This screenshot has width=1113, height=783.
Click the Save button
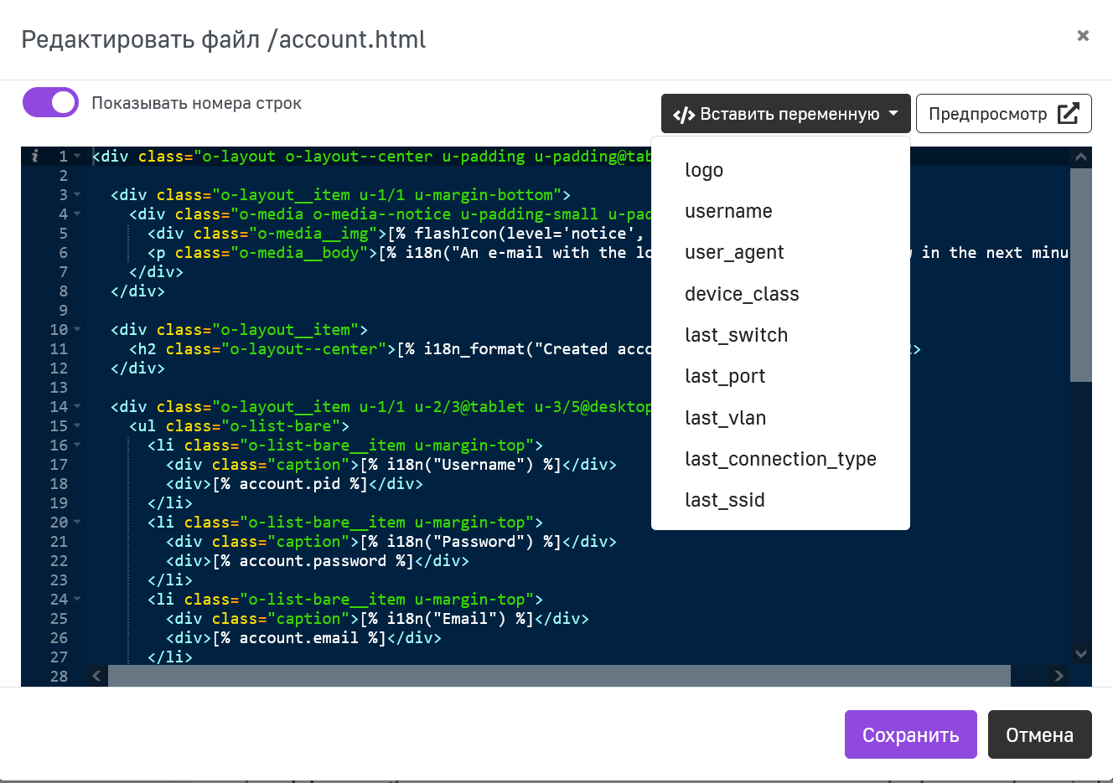tap(910, 734)
